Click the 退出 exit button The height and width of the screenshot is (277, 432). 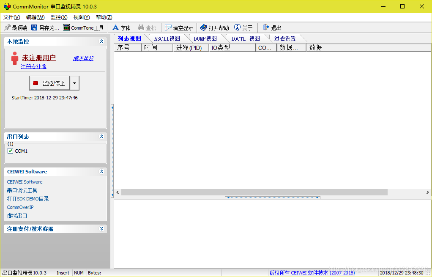272,28
